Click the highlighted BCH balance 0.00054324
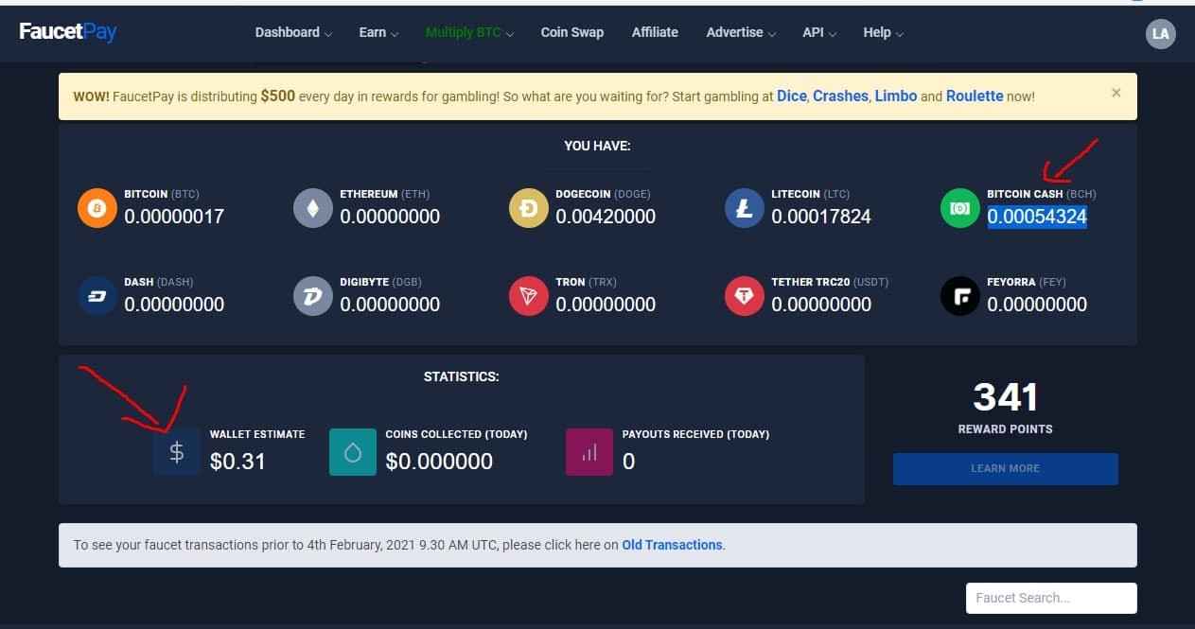This screenshot has height=629, width=1195. click(1037, 217)
